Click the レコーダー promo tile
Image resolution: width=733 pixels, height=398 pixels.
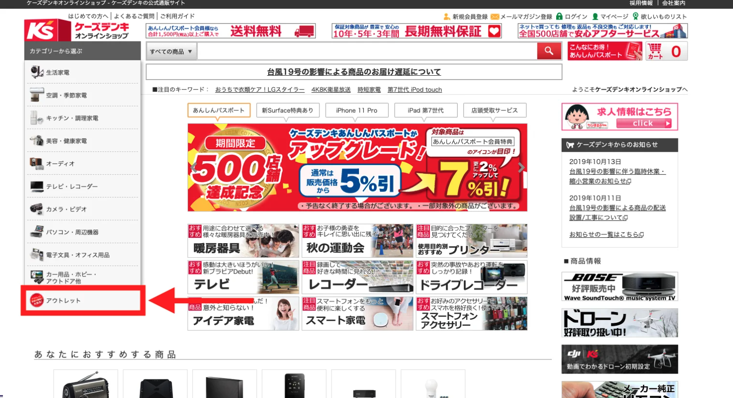tap(357, 277)
